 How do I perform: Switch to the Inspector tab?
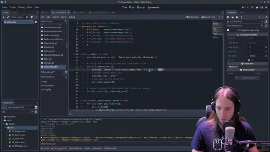pyautogui.click(x=231, y=12)
